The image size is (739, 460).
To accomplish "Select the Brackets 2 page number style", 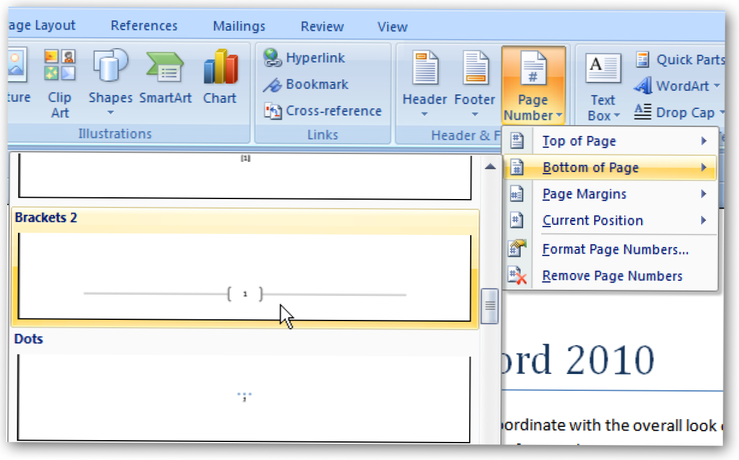I will coord(244,276).
